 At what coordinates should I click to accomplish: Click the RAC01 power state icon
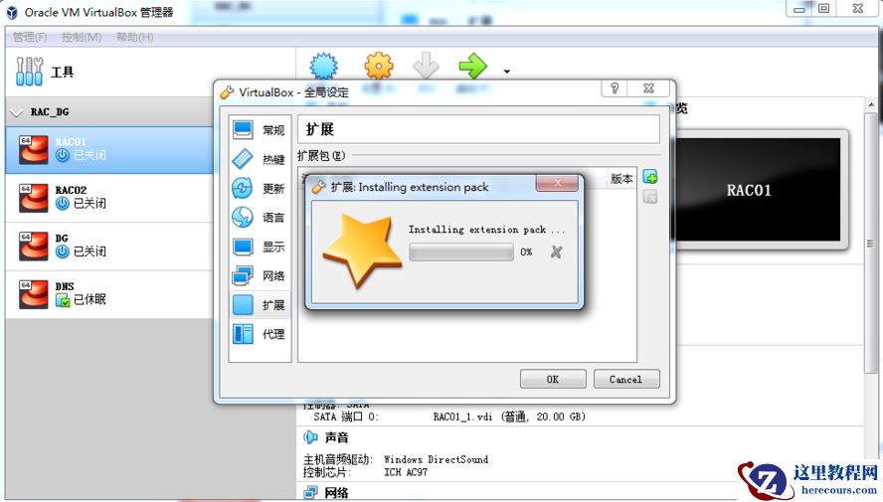click(62, 155)
